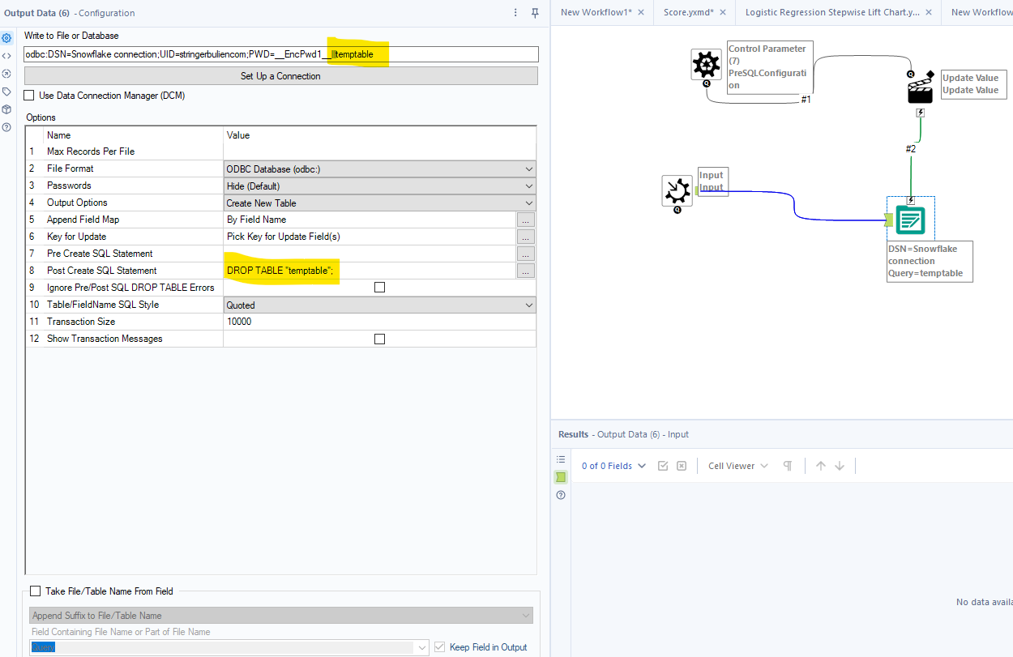Screen dimensions: 1013x657
Task: Click the Configuration gear icon in sidebar
Action: click(x=6, y=36)
